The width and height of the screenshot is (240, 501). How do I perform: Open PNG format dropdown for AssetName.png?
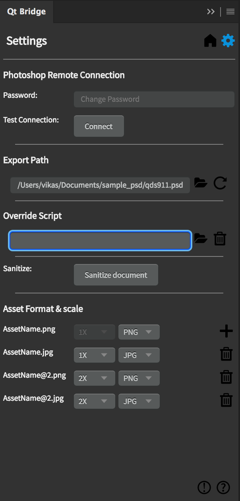[x=139, y=332]
